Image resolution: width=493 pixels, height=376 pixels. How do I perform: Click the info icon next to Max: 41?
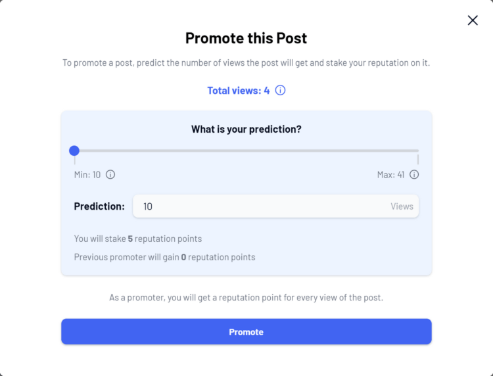[x=414, y=175]
